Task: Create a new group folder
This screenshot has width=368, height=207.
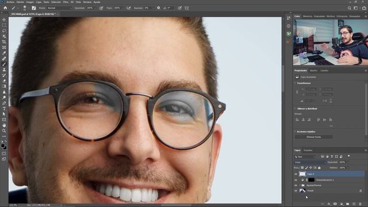Action: [347, 204]
